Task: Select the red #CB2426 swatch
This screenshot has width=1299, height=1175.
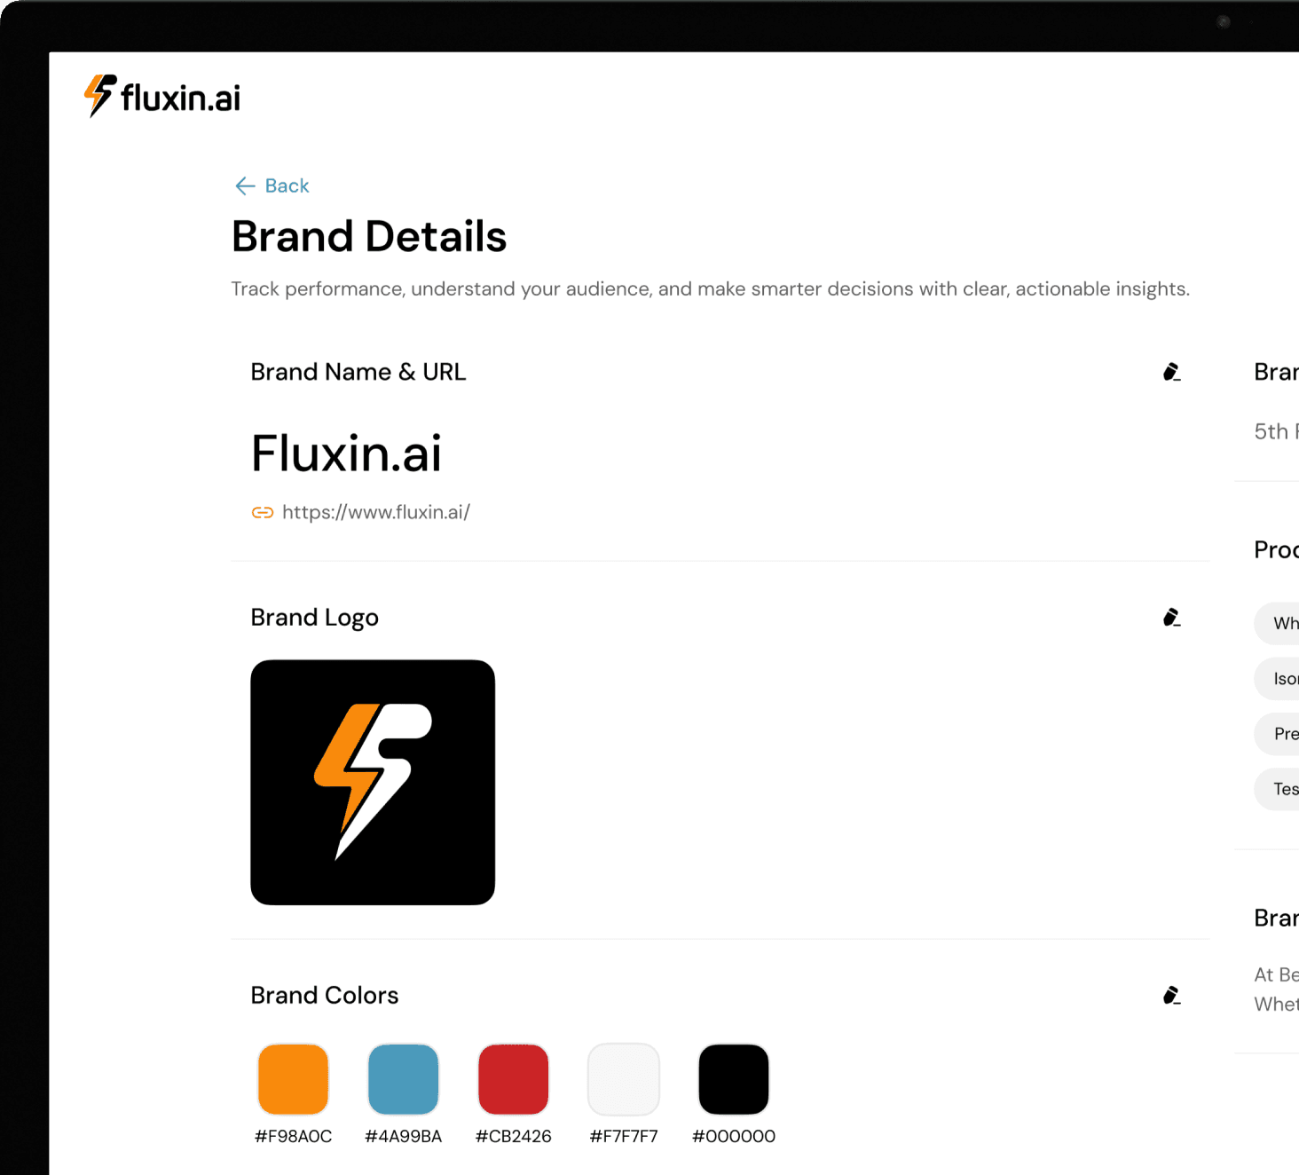Action: [x=513, y=1079]
